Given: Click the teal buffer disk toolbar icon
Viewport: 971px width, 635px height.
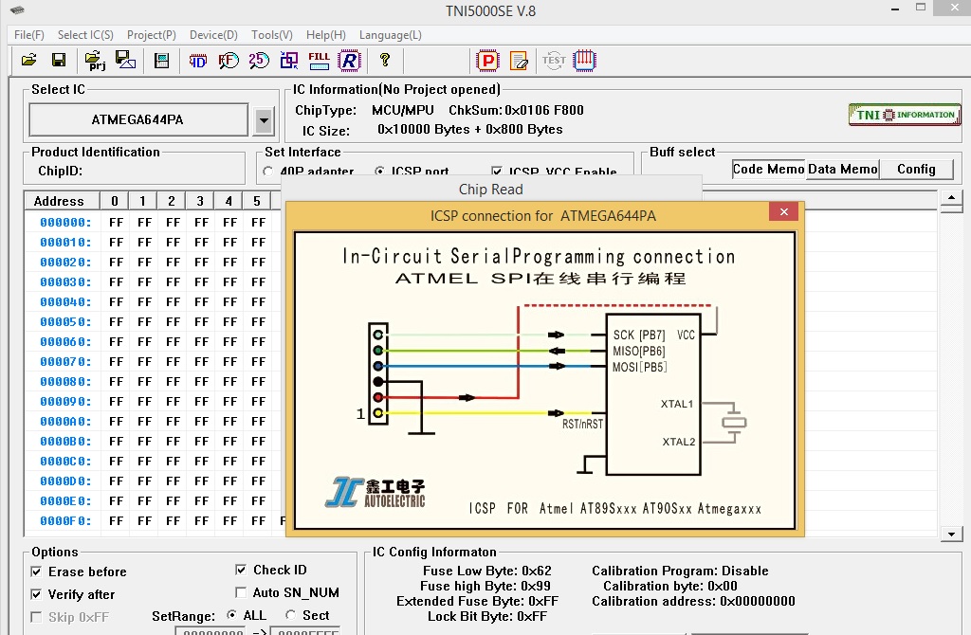Looking at the screenshot, I should click(161, 60).
